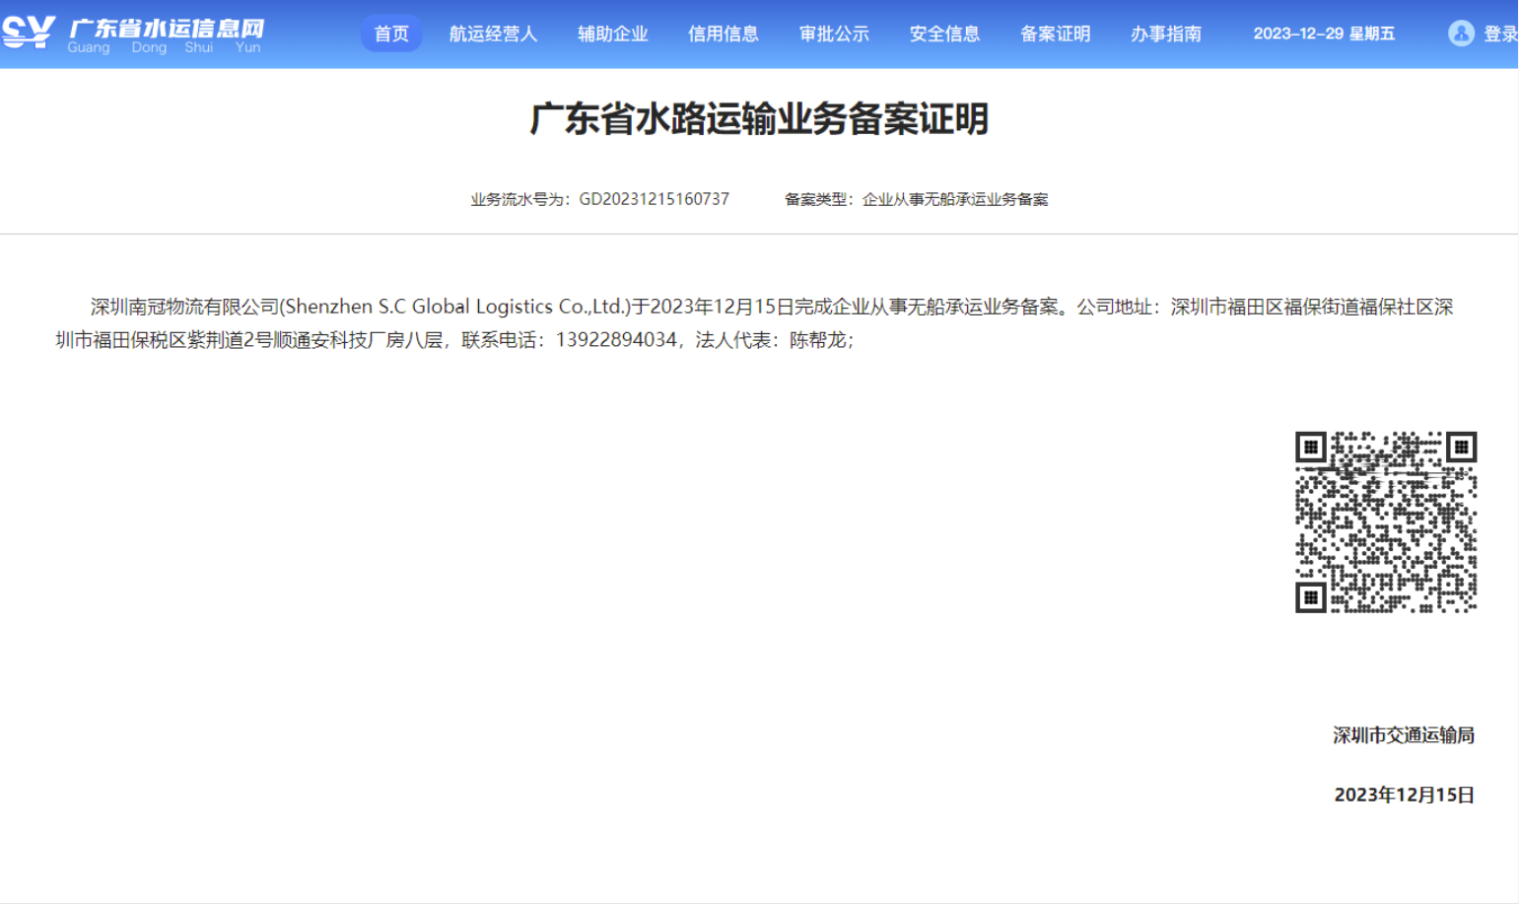Click the page heading 广东省水路运输业务备案证明
The width and height of the screenshot is (1519, 904).
[x=759, y=119]
